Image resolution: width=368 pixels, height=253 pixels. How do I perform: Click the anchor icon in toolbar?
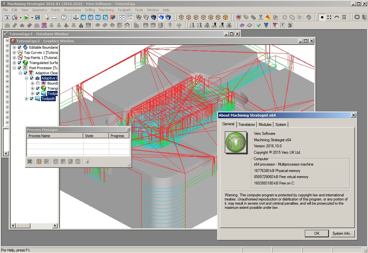(x=76, y=17)
